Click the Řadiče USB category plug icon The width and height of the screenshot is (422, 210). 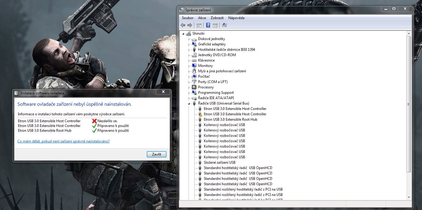(194, 103)
